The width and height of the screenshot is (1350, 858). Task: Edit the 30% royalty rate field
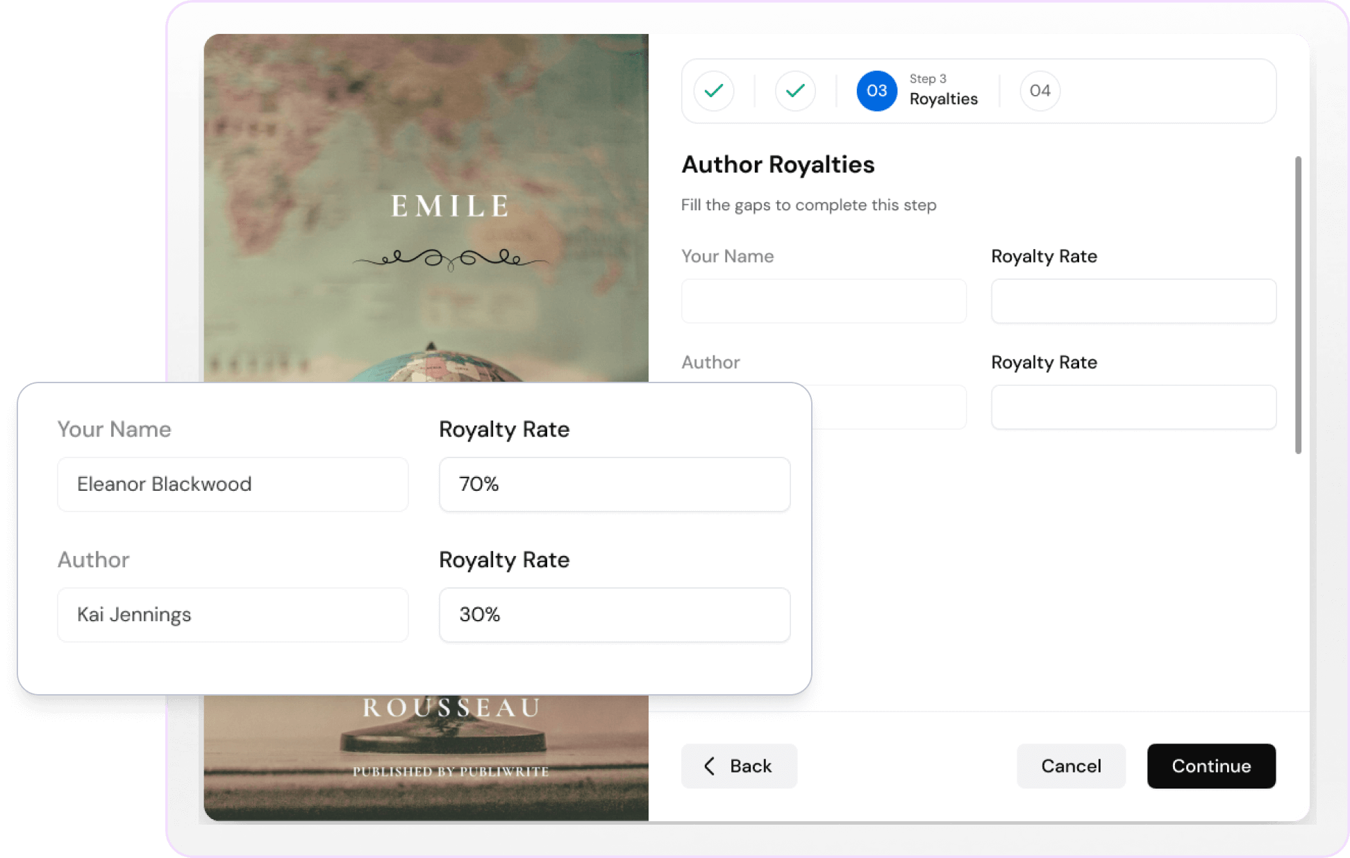pyautogui.click(x=615, y=615)
